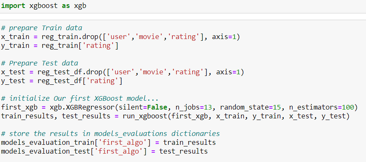The image size is (366, 162).
Task: Click the line starting 'x_test = reg_test_df.drop'
Action: click(123, 72)
